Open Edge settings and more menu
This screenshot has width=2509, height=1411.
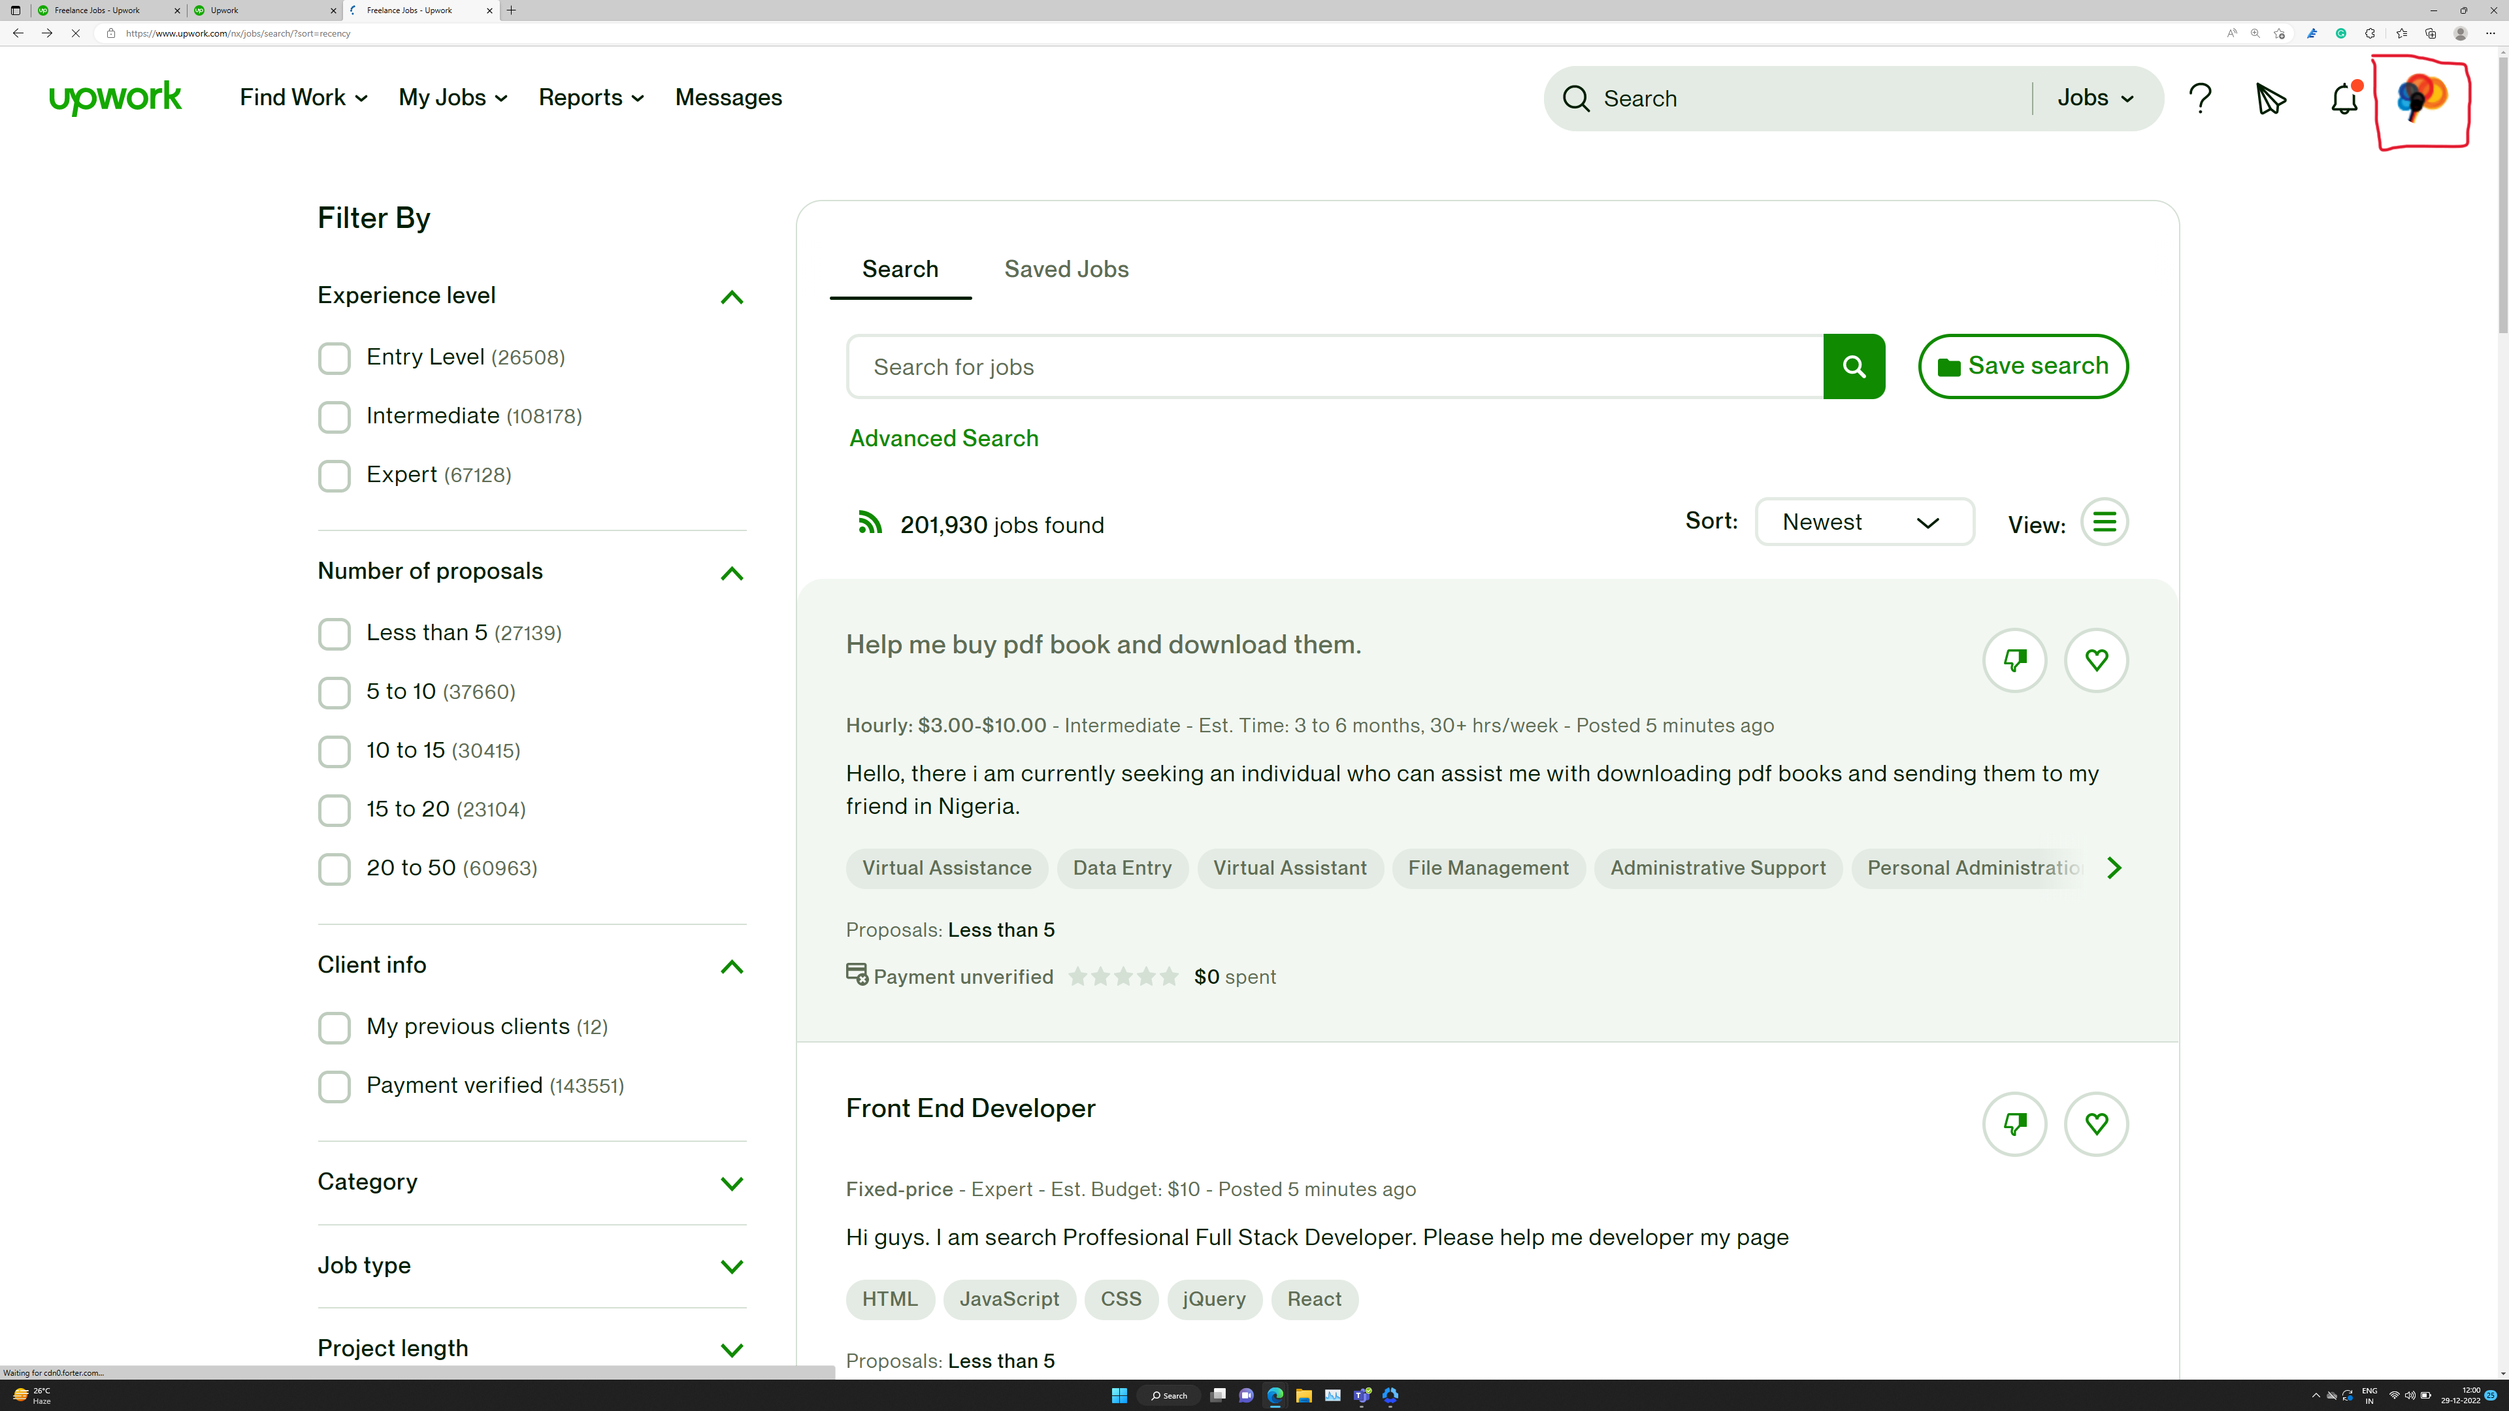[2491, 33]
